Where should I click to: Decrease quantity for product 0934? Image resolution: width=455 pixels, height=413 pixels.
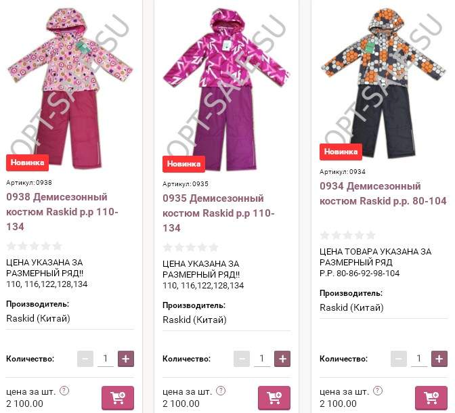click(x=399, y=359)
